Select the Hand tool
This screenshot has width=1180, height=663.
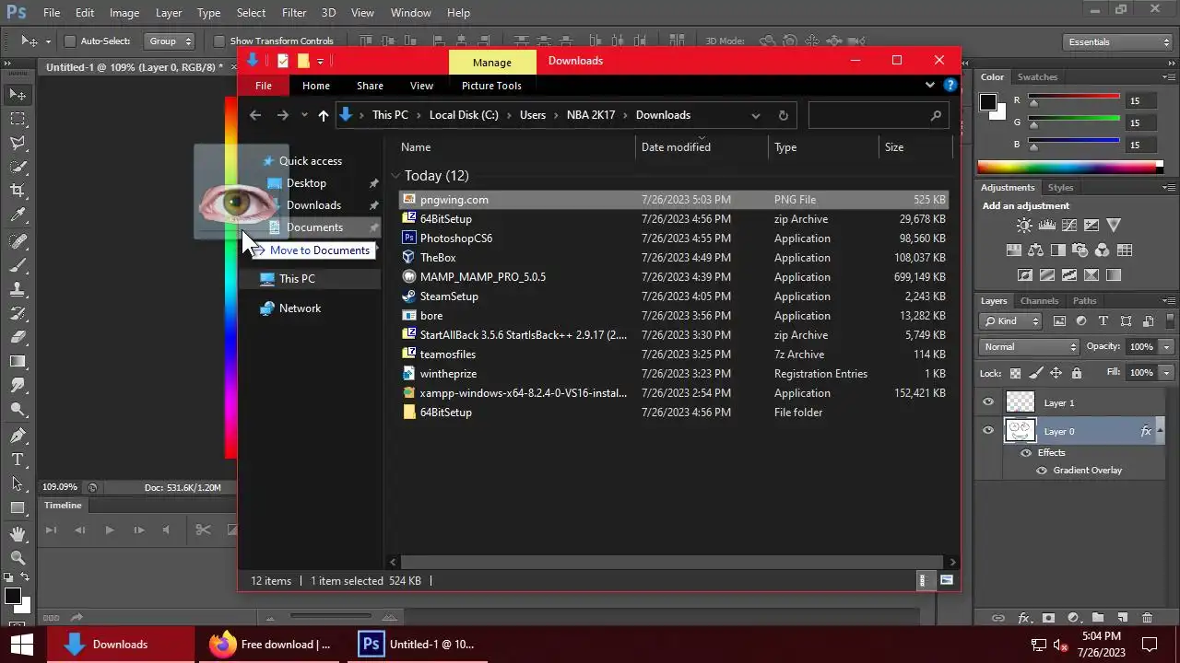[18, 533]
